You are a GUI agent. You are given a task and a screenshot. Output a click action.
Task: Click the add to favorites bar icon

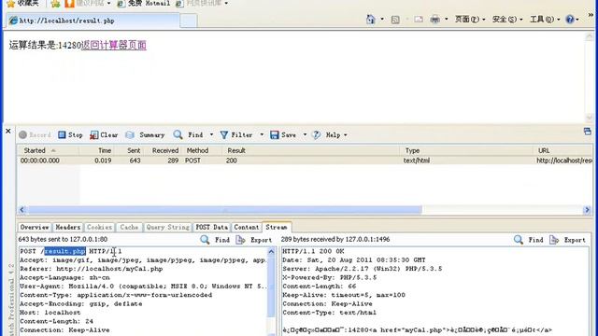click(x=55, y=4)
